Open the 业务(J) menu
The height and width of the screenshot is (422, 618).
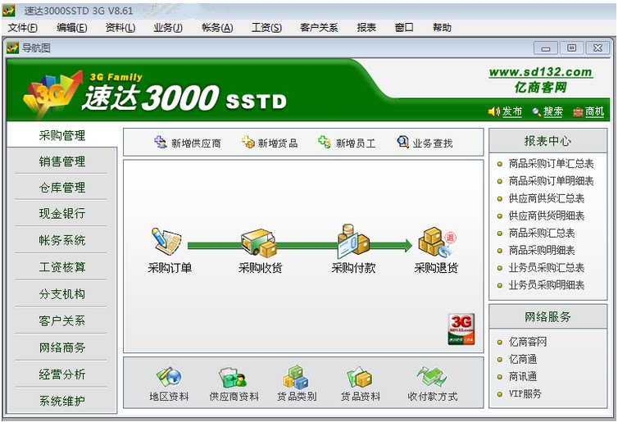click(168, 28)
